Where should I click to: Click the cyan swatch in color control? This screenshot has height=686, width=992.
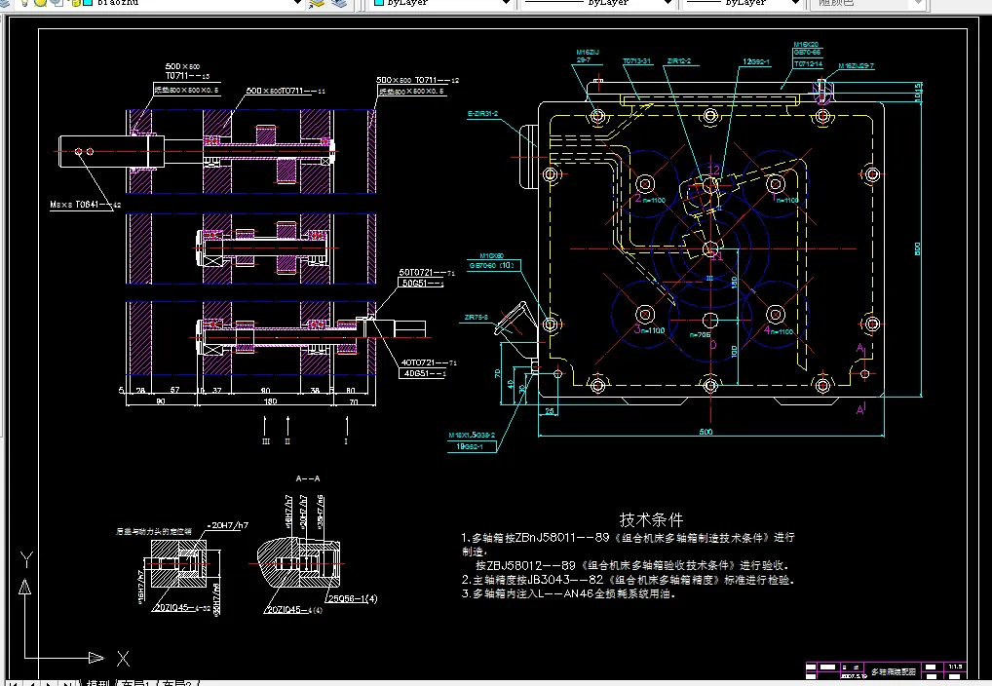point(379,3)
